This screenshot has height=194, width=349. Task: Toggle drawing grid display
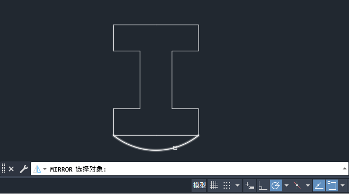coord(213,185)
